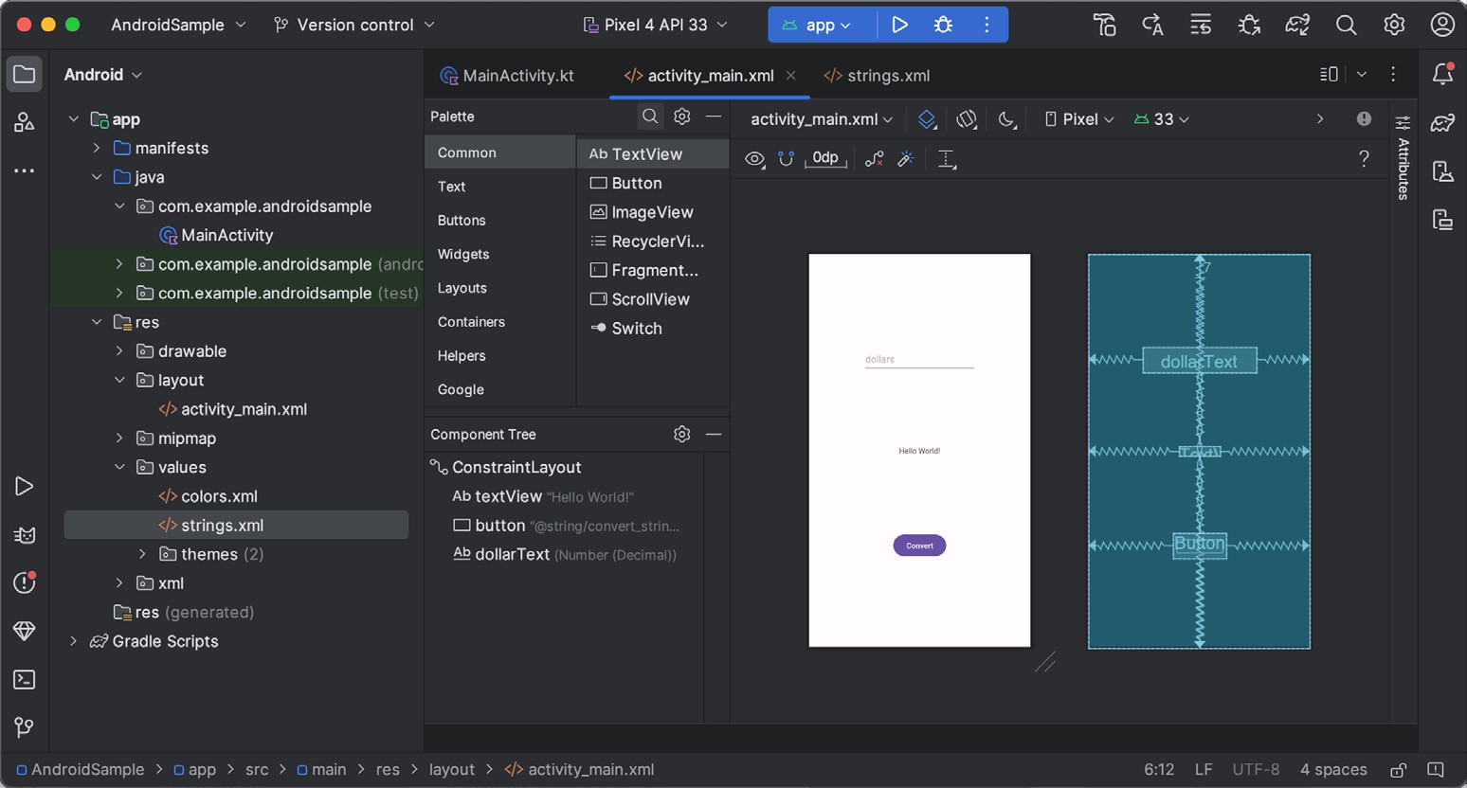Open activity_main.xml file selector dropdown
This screenshot has height=788, width=1467.
point(822,118)
